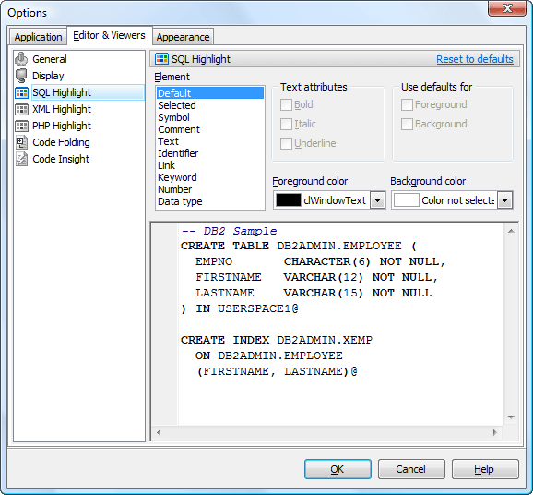This screenshot has height=495, width=533.
Task: Click the Code Insight icon
Action: (21, 159)
